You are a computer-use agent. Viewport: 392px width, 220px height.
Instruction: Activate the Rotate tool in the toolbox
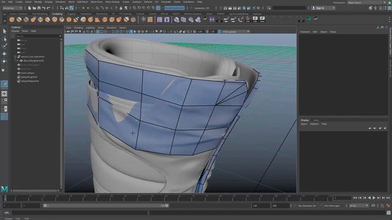[x=4, y=61]
